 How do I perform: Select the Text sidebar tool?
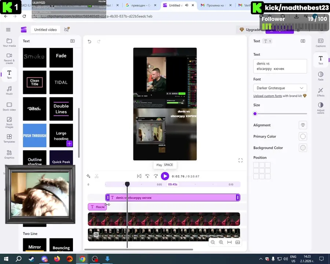[9, 75]
